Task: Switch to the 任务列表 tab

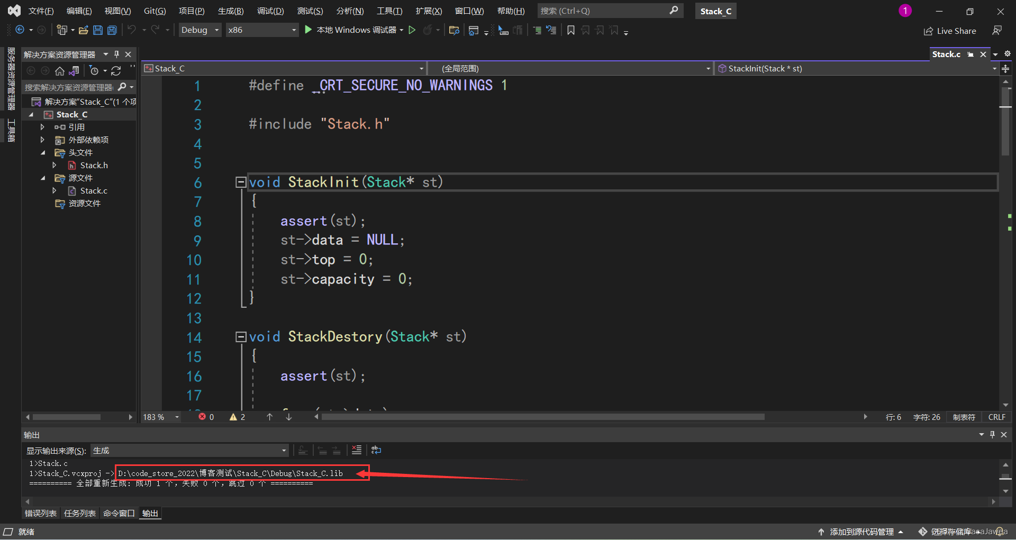Action: coord(80,513)
